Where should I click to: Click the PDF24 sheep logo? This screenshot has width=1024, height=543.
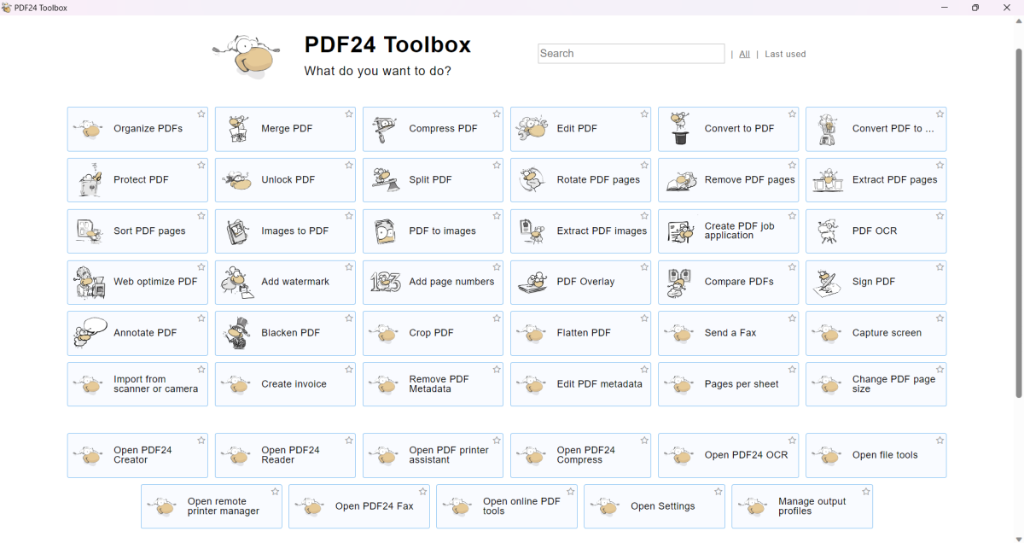[247, 57]
